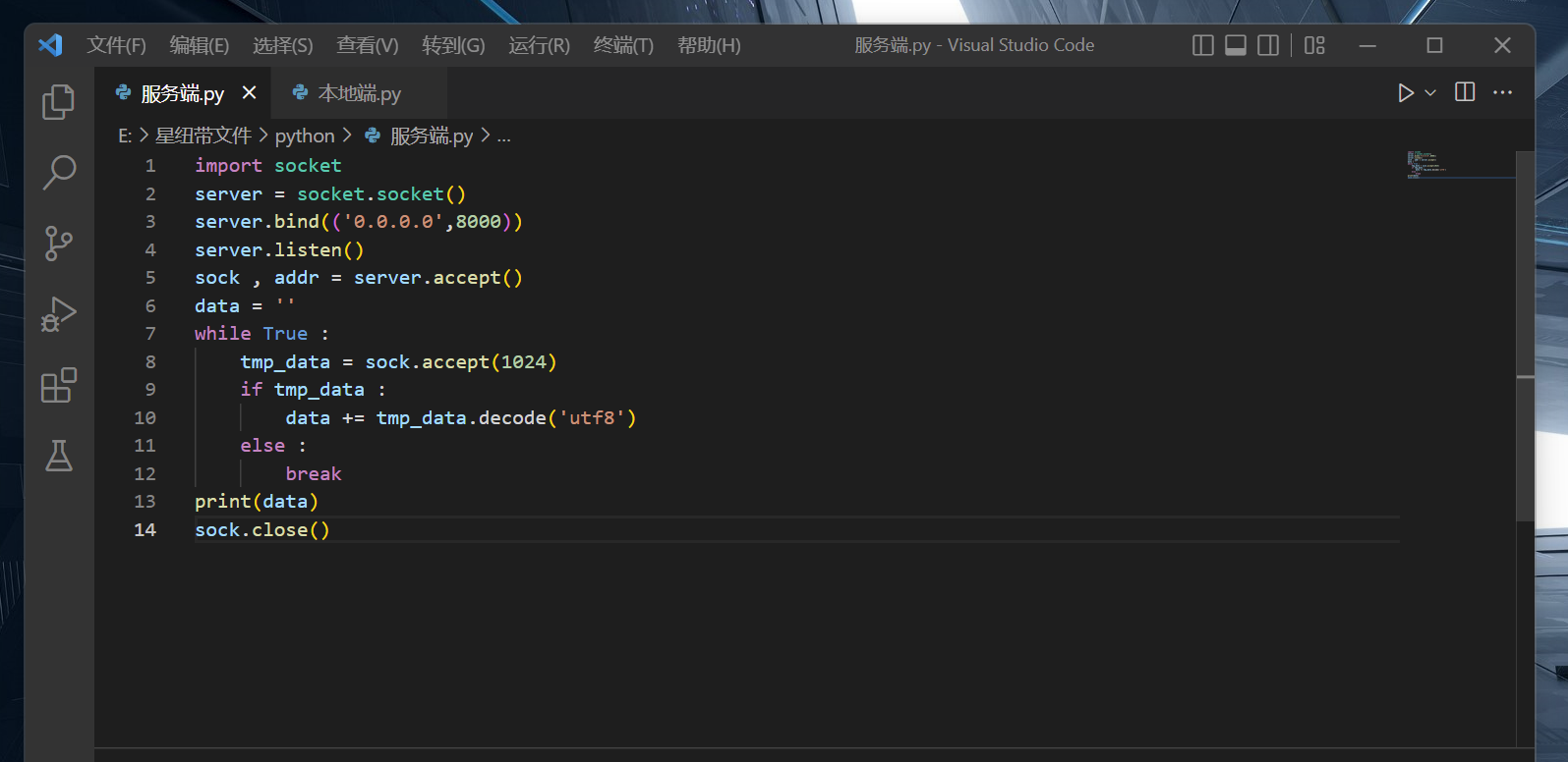Click the 'server = socket.socket()' line
The height and width of the screenshot is (762, 1568).
330,193
